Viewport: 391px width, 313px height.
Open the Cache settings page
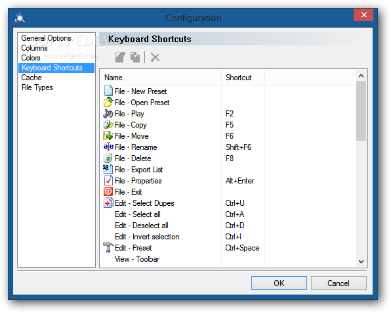31,78
